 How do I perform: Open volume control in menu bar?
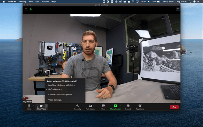click(x=149, y=2)
